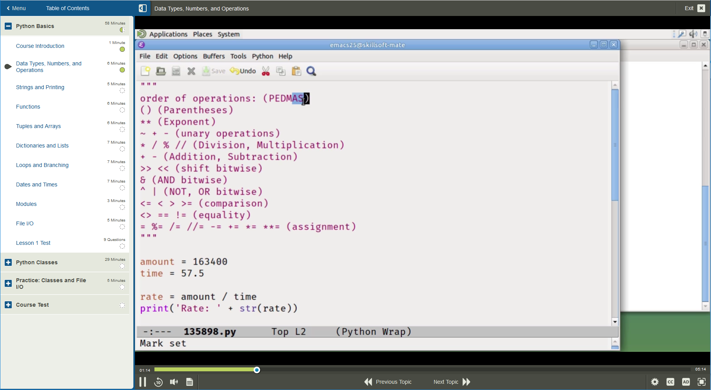Mute the video using the speaker icon

(x=174, y=382)
